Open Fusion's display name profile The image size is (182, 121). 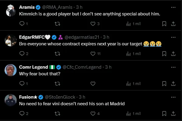point(28,97)
